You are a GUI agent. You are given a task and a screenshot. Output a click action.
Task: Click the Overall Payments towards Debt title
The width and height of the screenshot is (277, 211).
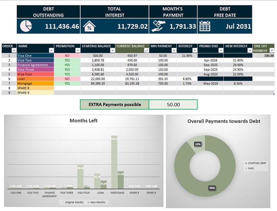224,121
